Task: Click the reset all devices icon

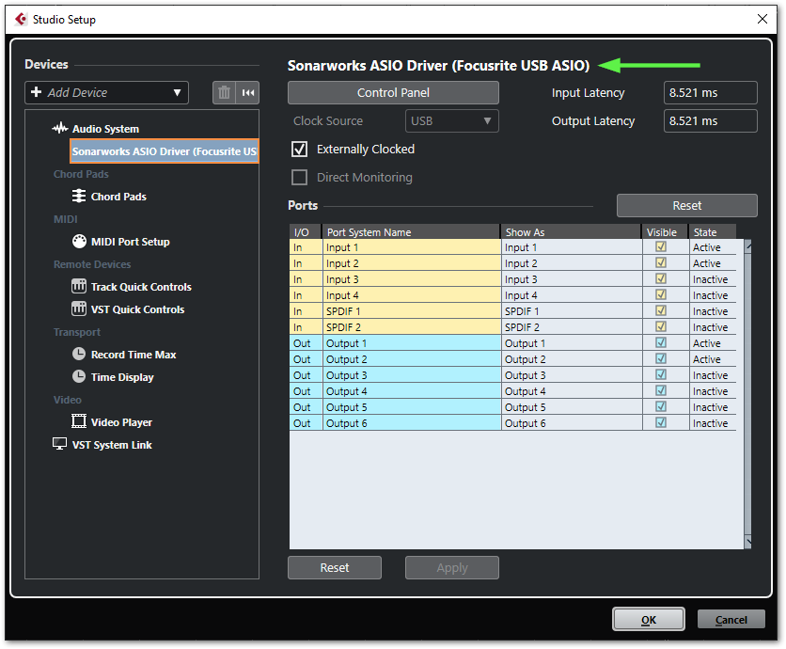Action: [x=248, y=93]
